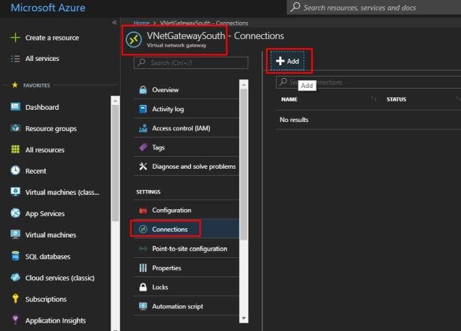Open the Overview menu item
Image resolution: width=461 pixels, height=331 pixels.
[186, 90]
